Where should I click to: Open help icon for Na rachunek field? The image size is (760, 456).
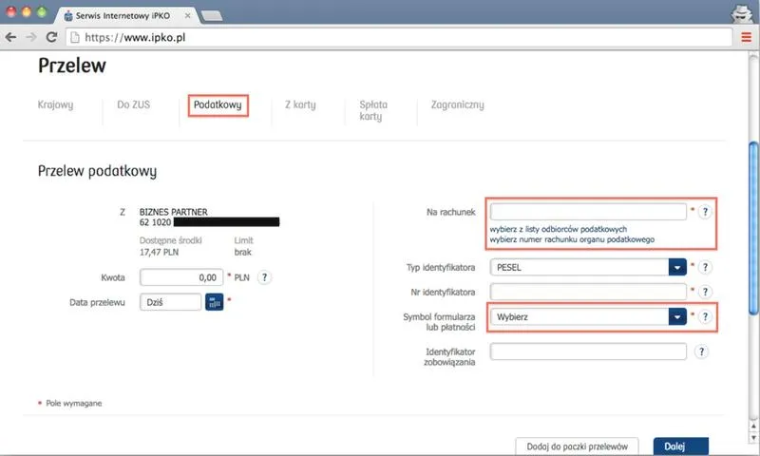[705, 212]
